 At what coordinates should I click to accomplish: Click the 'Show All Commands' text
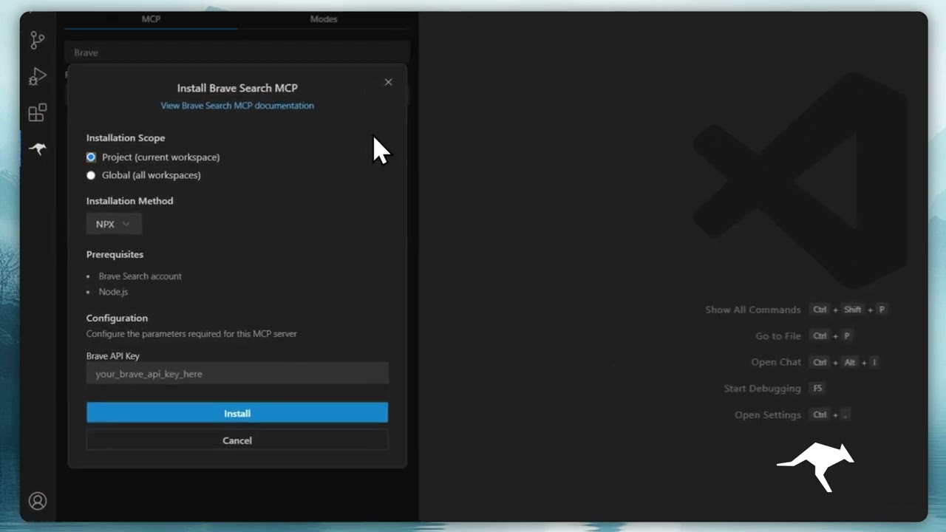point(753,310)
